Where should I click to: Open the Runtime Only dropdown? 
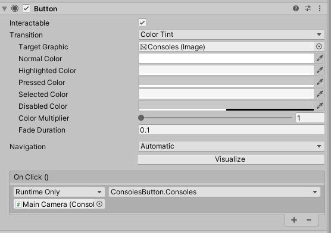click(x=59, y=192)
